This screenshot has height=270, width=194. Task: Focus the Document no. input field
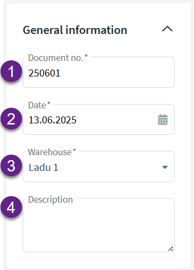(98, 72)
